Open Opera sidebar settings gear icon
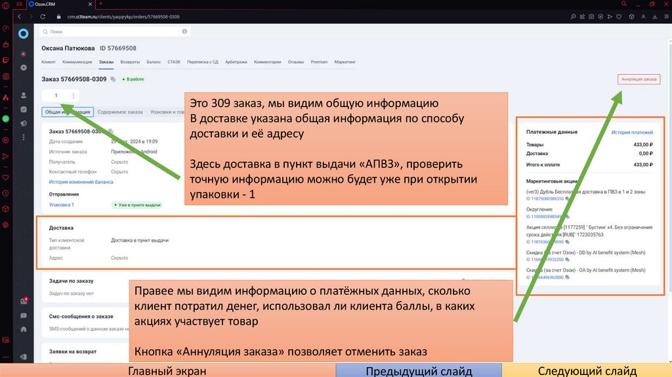This screenshot has height=377, width=672. point(5,225)
